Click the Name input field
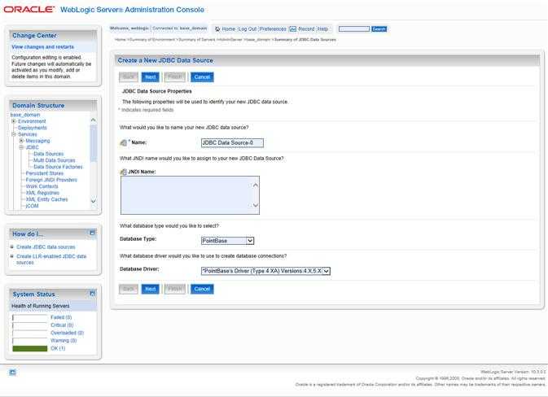Viewport: 548px width, 397px height. pos(232,143)
